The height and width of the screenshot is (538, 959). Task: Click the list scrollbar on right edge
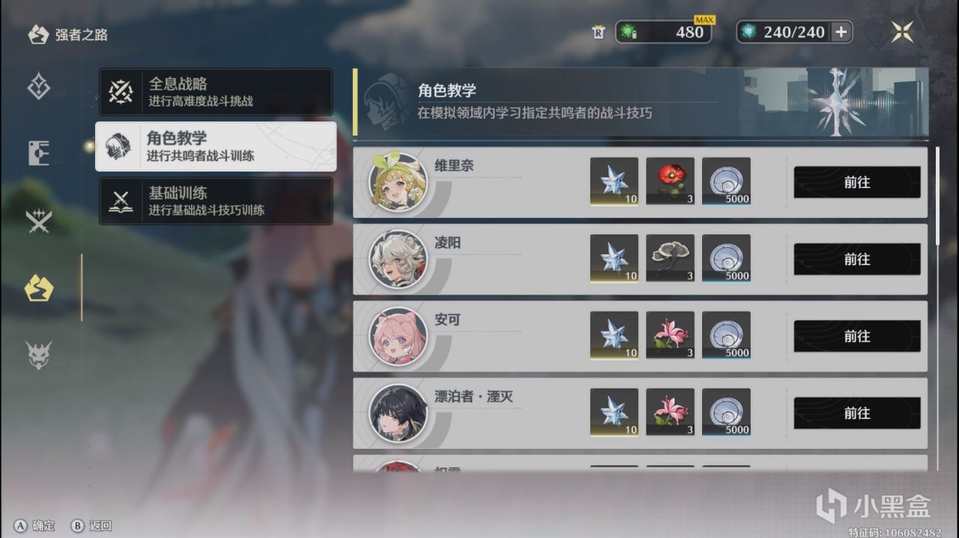(x=937, y=195)
